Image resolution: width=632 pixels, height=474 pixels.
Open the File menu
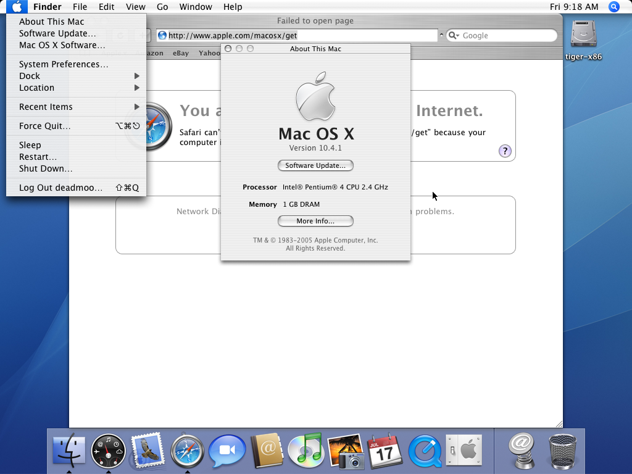point(80,7)
